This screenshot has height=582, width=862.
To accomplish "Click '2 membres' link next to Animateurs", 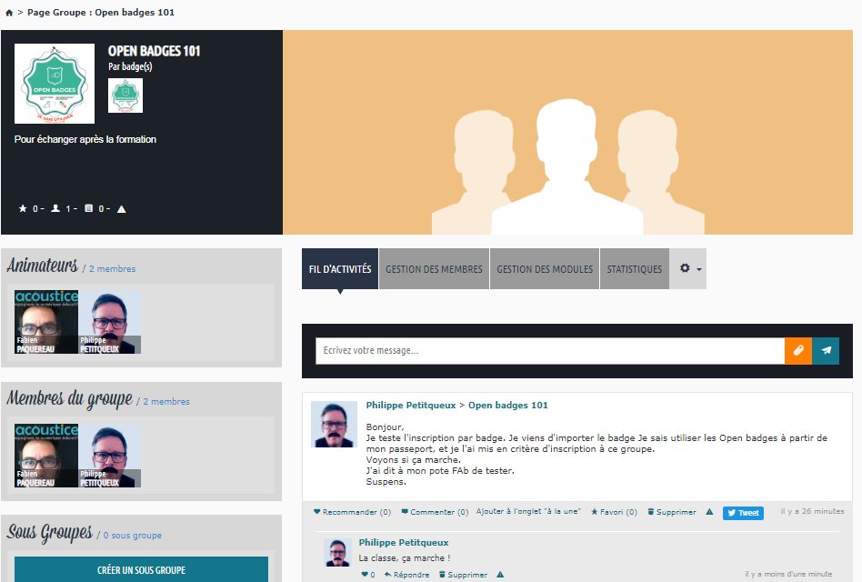I will 112,269.
